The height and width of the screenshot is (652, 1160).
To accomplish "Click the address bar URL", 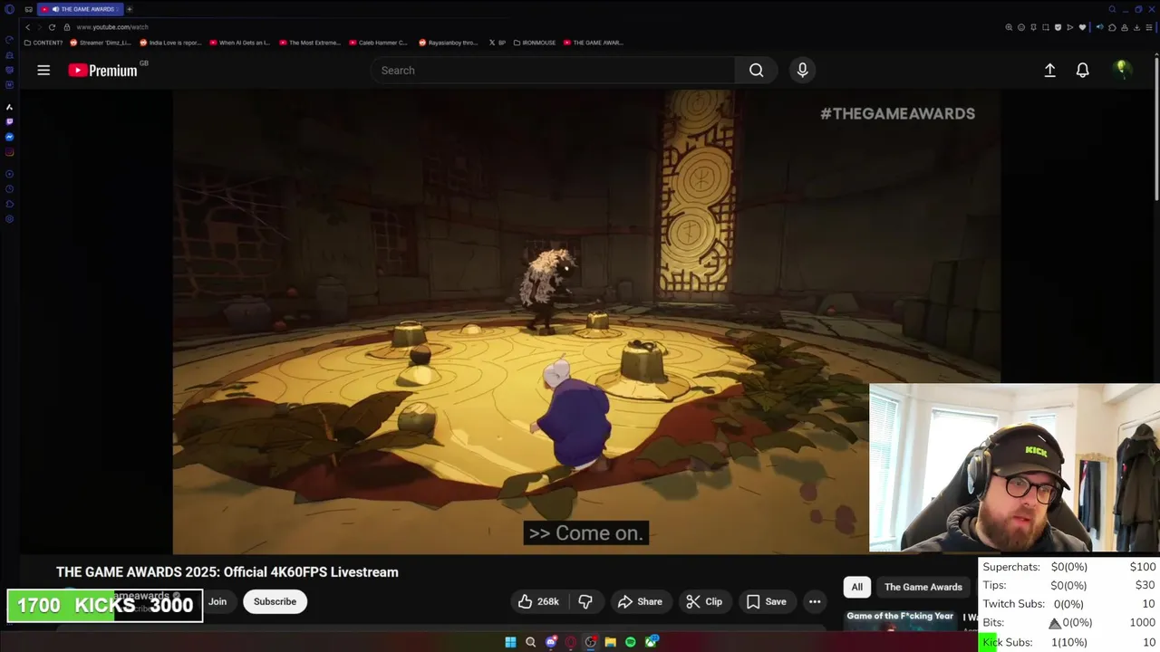I will coord(112,27).
